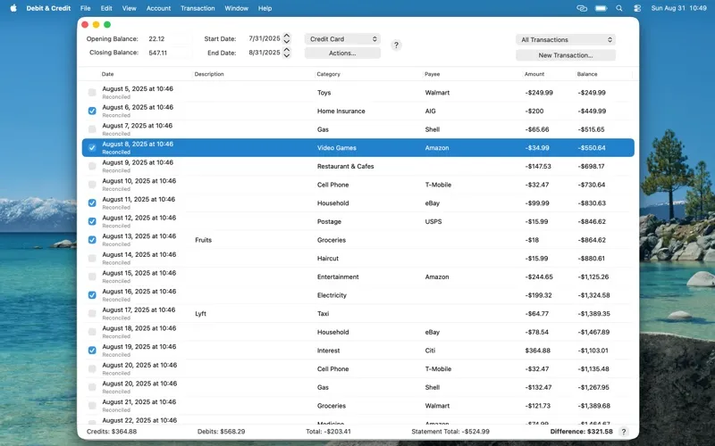Viewport: 715px width, 446px height.
Task: Uncheck the August 6 Home Insurance checkbox
Action: (x=92, y=111)
